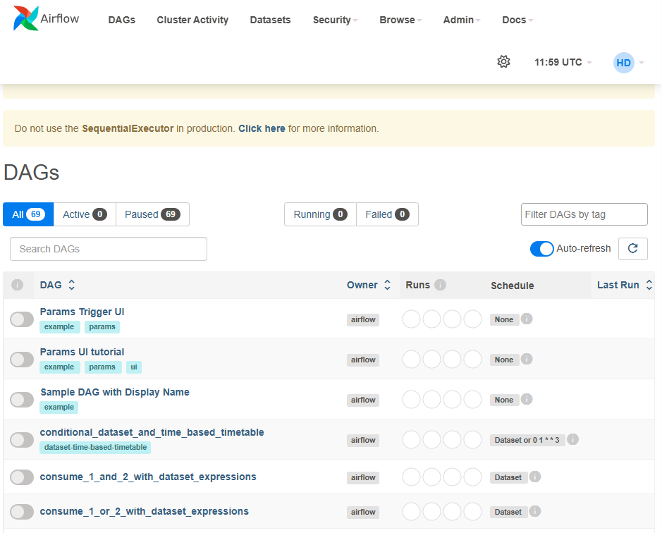The image size is (662, 533).
Task: Open the Security dropdown menu
Action: pyautogui.click(x=335, y=20)
